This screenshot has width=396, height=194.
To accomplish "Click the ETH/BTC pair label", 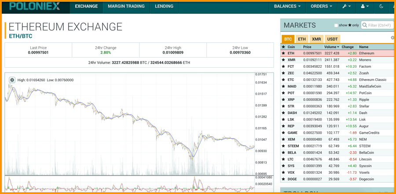I will click(x=20, y=36).
